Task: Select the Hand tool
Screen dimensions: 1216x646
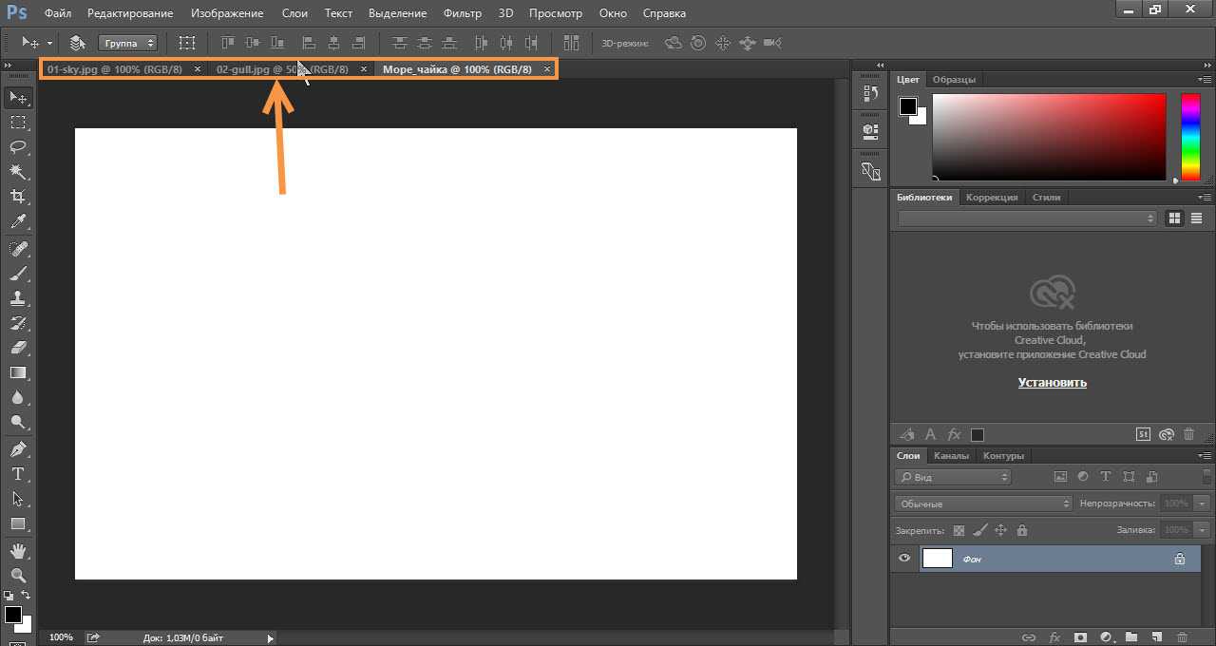Action: [18, 551]
